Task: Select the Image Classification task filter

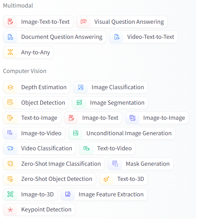Action: click(x=111, y=87)
